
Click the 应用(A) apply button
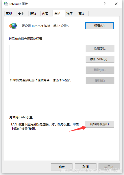109,167
